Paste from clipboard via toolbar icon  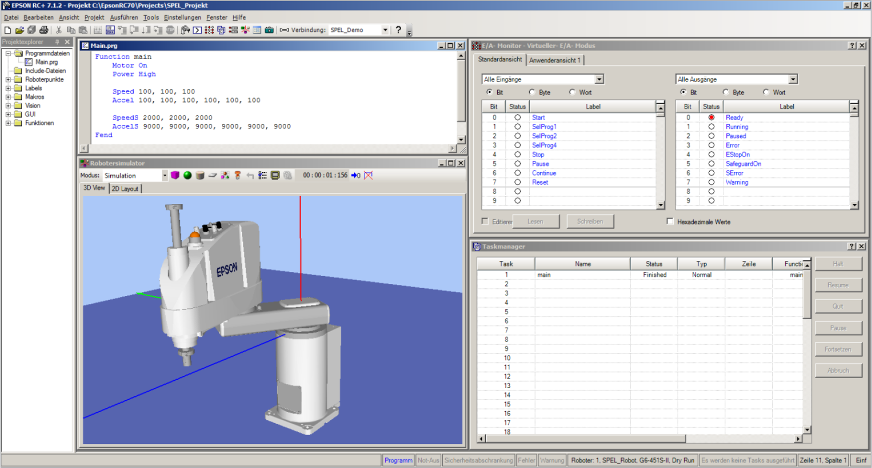click(x=83, y=30)
